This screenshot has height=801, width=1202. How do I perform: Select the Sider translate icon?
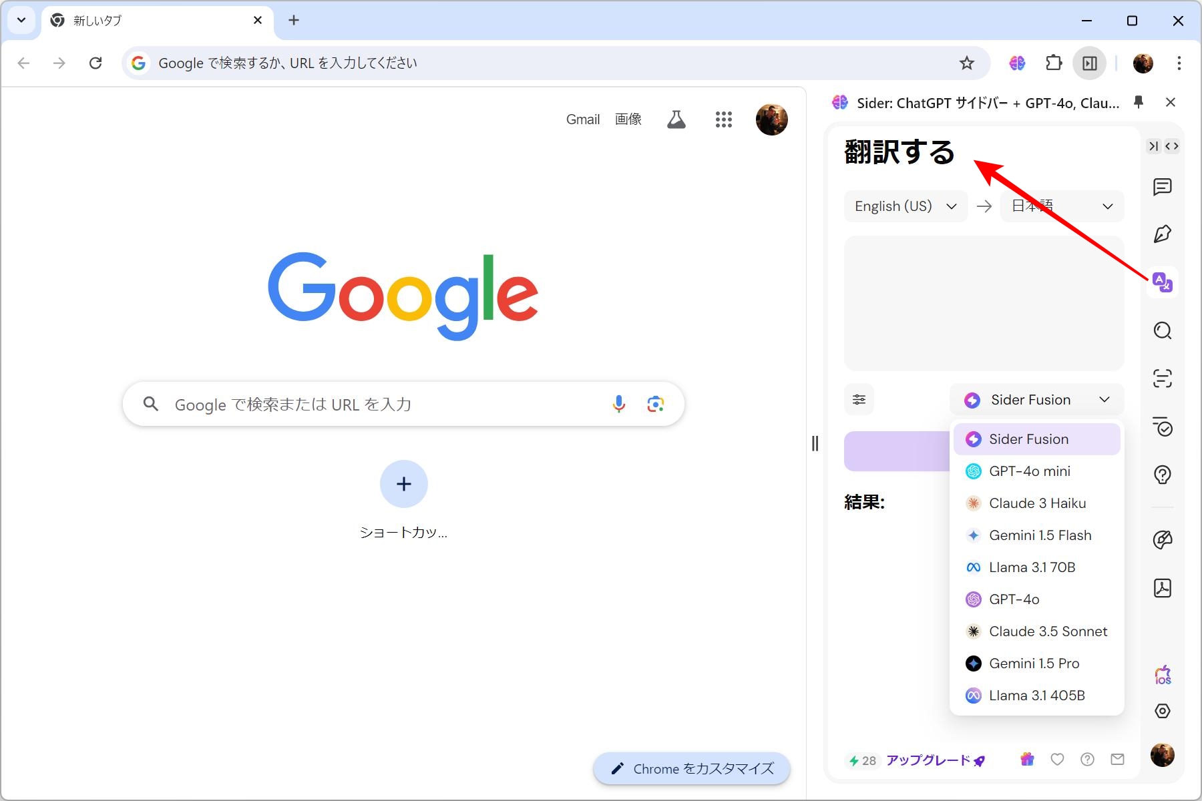[1163, 282]
